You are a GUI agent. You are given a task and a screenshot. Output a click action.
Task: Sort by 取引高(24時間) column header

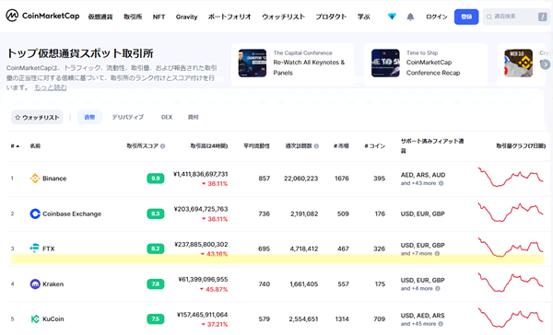(x=209, y=145)
